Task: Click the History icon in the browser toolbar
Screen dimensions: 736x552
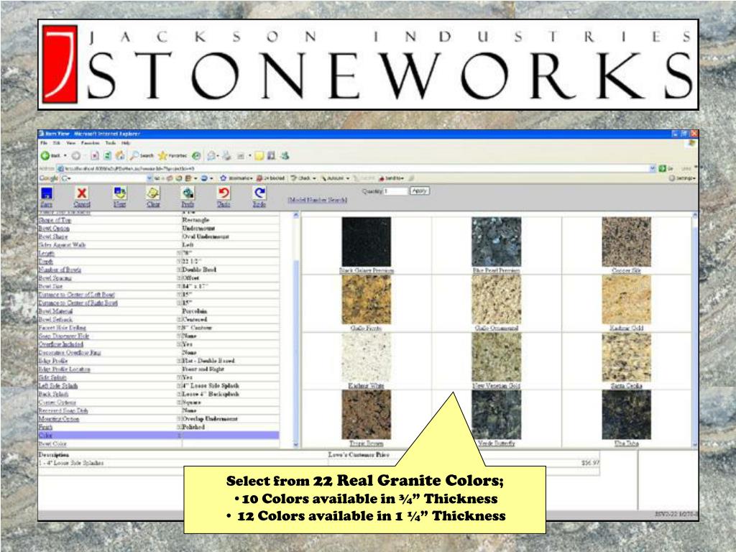Action: coord(196,155)
